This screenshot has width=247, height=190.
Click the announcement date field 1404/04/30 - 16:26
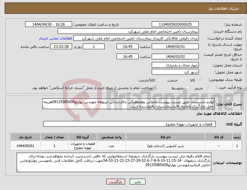[49, 24]
